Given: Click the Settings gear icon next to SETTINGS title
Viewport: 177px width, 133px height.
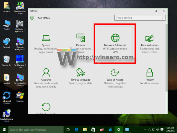Looking at the screenshot, I should point(32,18).
